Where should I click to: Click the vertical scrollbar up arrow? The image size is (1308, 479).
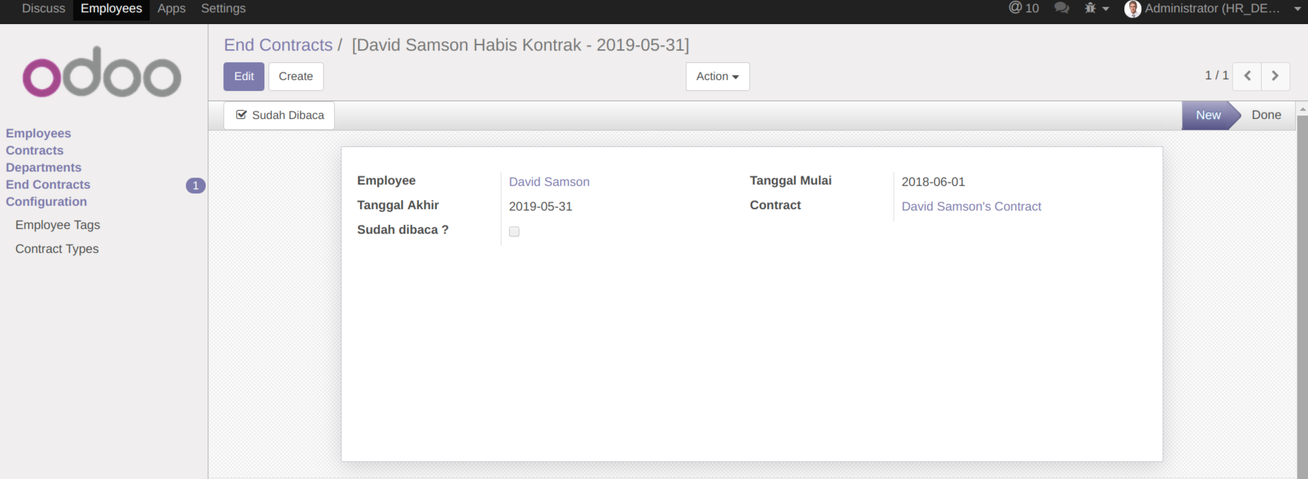(x=1302, y=109)
